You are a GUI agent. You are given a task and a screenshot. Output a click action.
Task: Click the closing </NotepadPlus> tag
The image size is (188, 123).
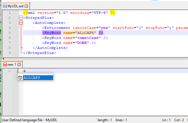pos(40,53)
